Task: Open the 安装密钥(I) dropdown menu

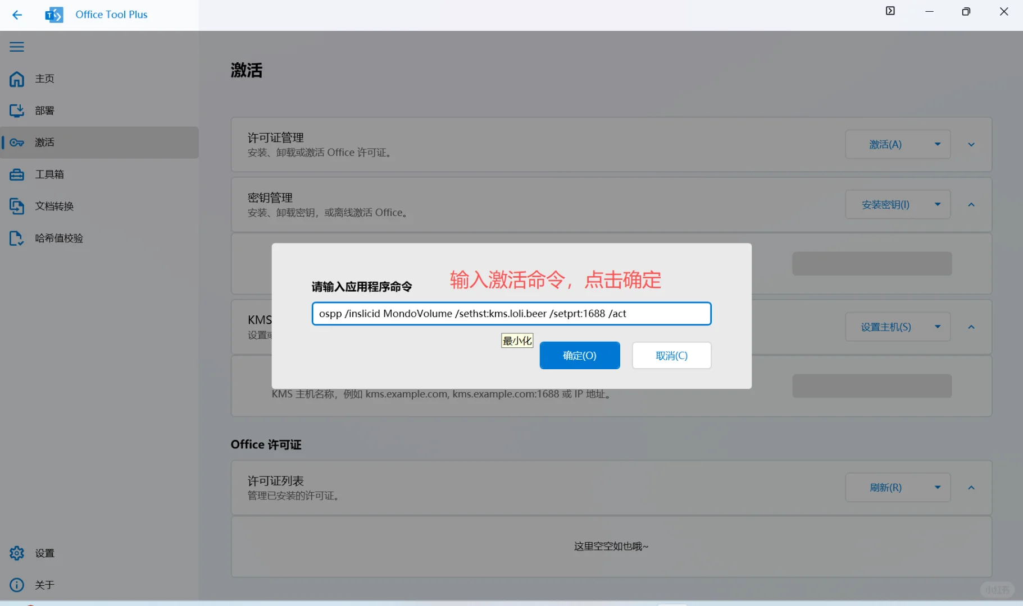Action: [937, 204]
